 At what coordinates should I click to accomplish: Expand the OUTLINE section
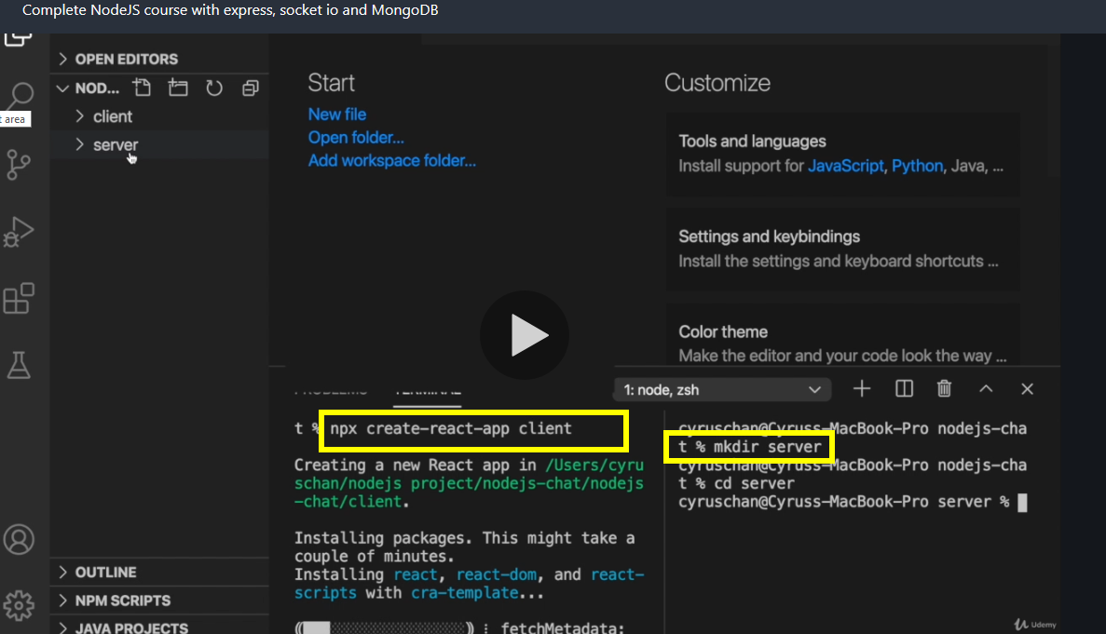point(159,572)
